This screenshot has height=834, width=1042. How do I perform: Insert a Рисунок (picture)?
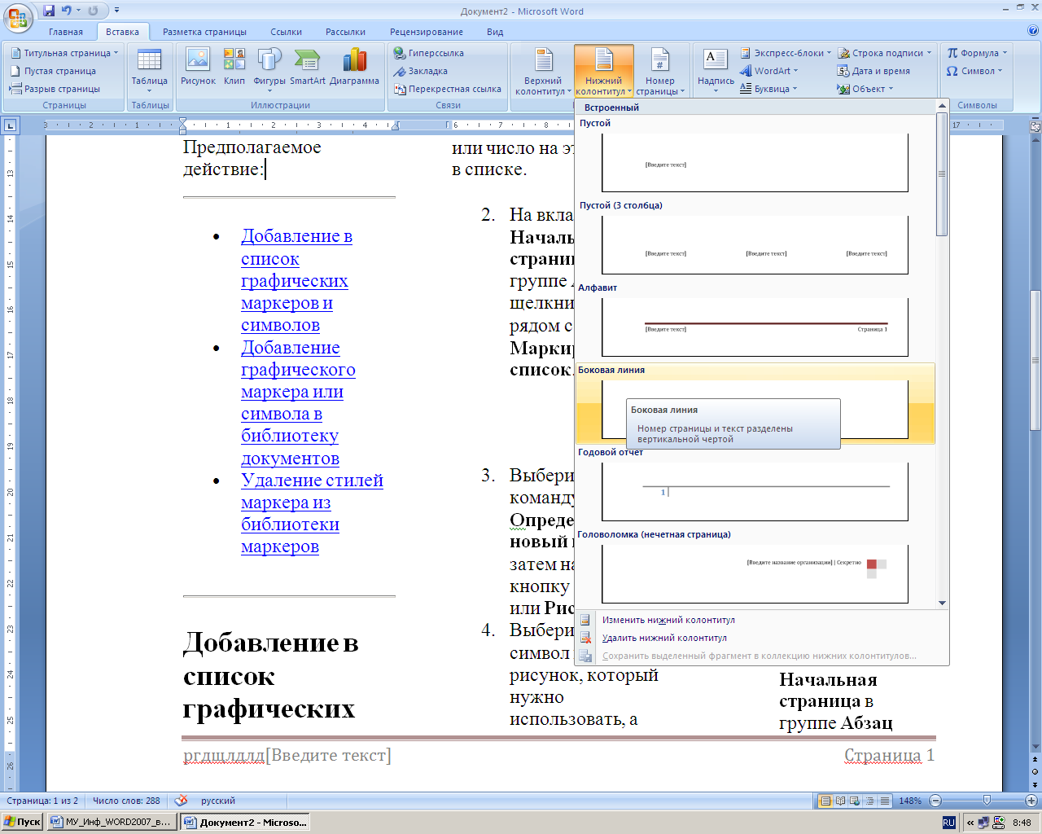(198, 67)
